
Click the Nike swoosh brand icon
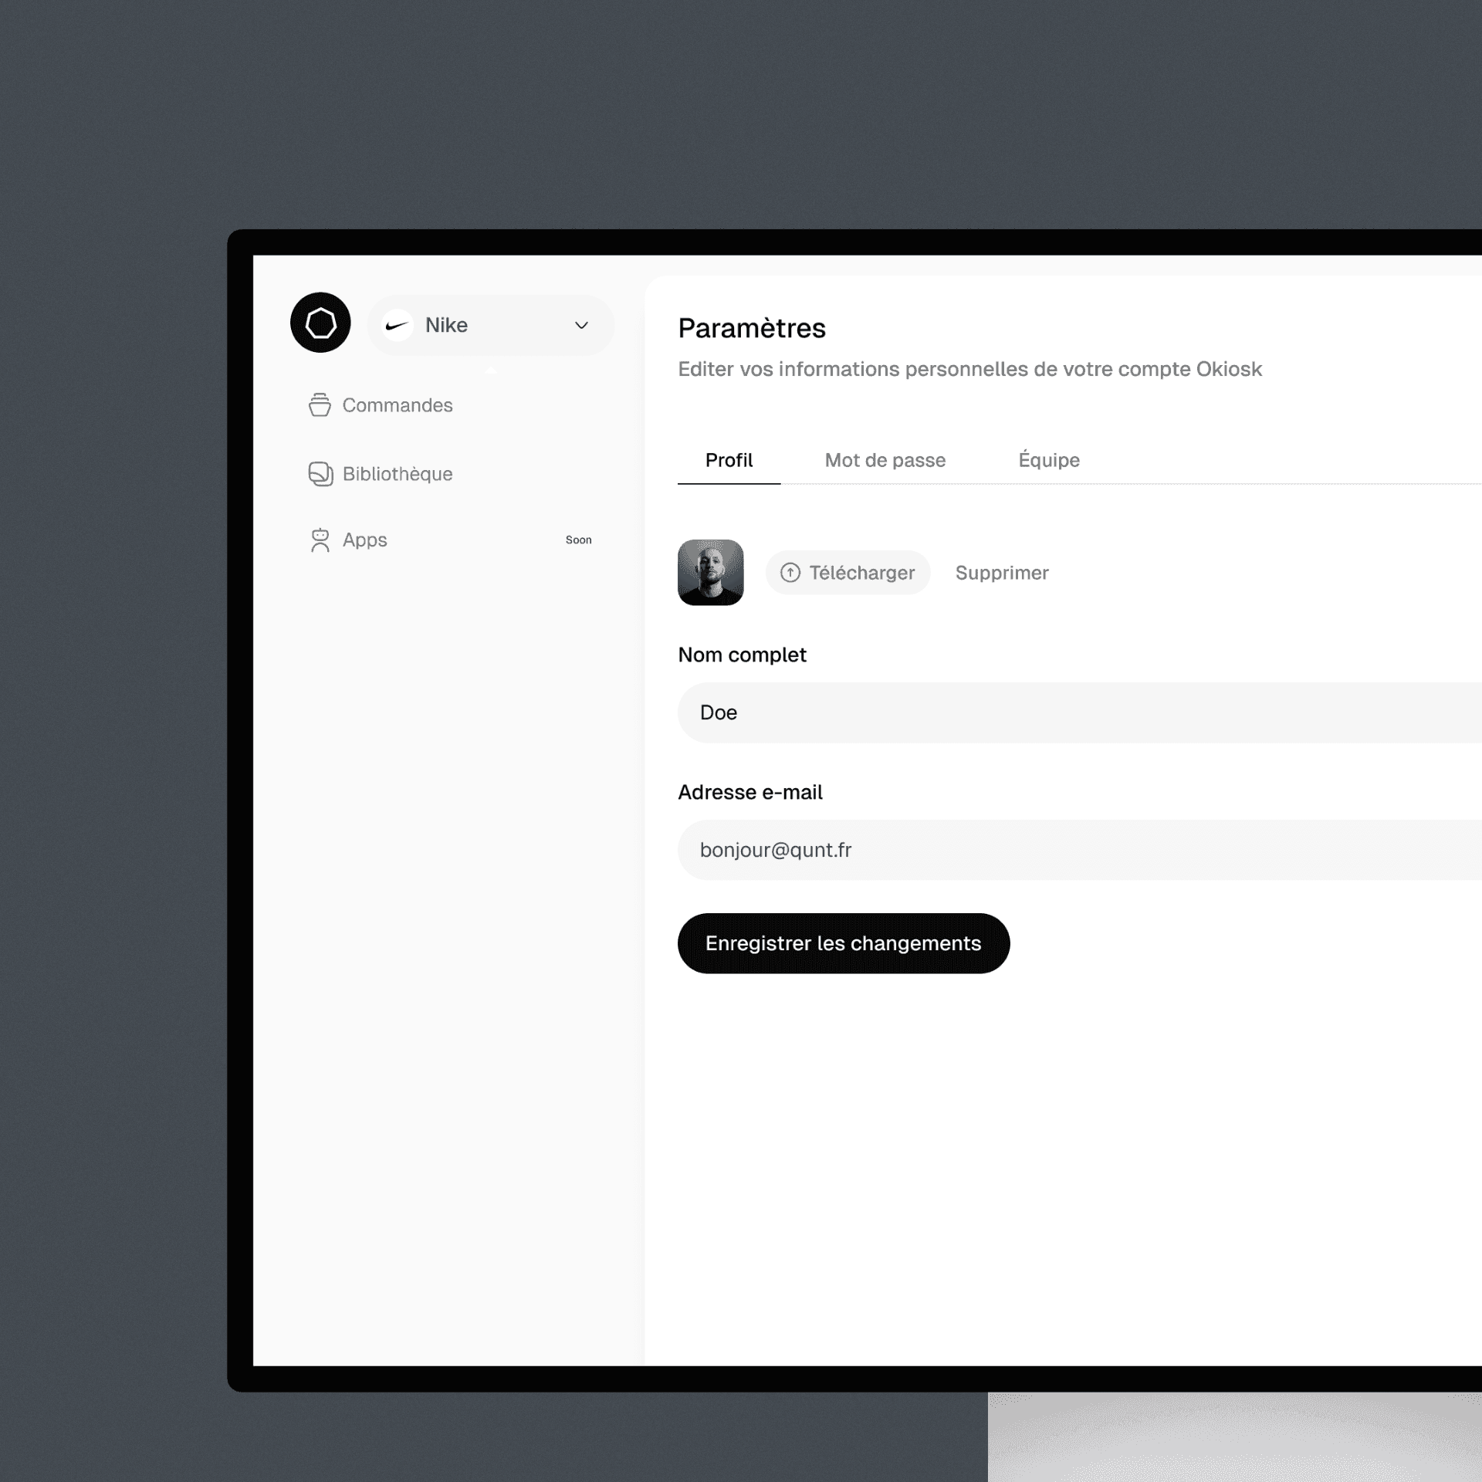point(398,326)
